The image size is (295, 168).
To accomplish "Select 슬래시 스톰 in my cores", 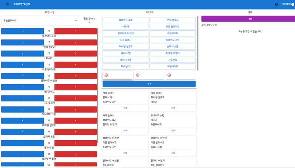I will pyautogui.click(x=173, y=47).
